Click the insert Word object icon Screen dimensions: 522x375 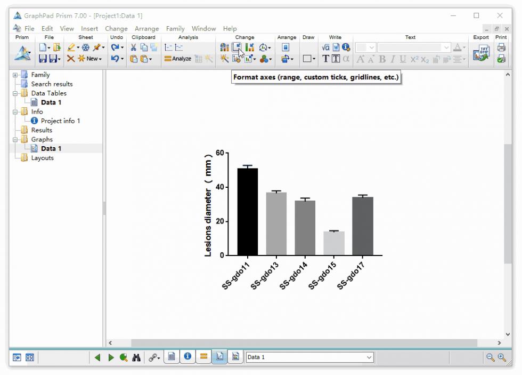[x=336, y=47]
